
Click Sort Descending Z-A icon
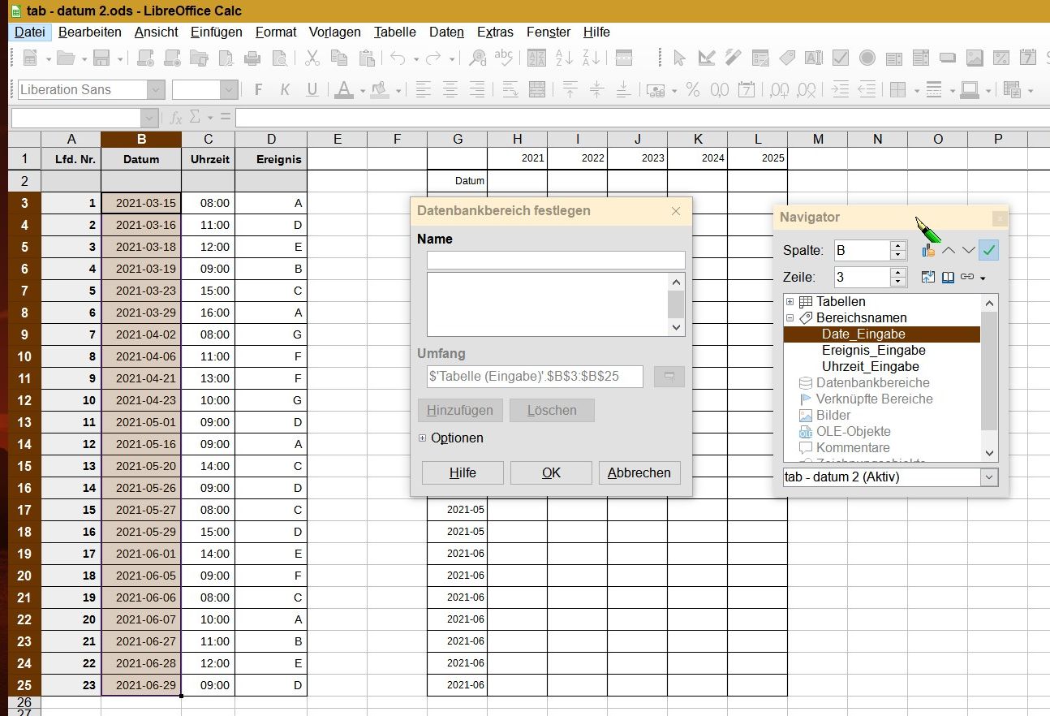pyautogui.click(x=592, y=58)
